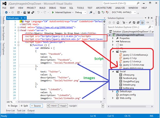
Task: Expand the Properties node in Solution Explorer
Action: (x=113, y=38)
